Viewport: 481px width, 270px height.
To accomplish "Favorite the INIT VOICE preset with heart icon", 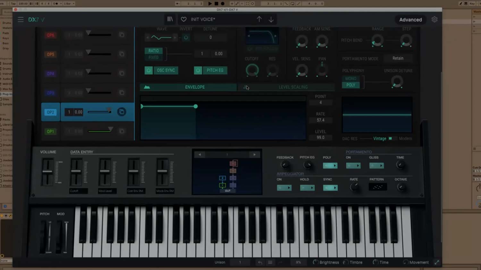I will pos(184,20).
